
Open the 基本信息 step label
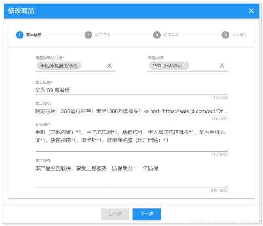[34, 35]
